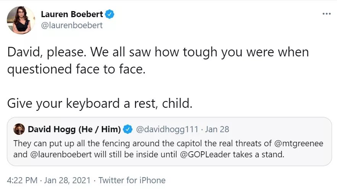Click the "Give your keyboard a rest, child." line
The width and height of the screenshot is (337, 192).
pyautogui.click(x=100, y=103)
